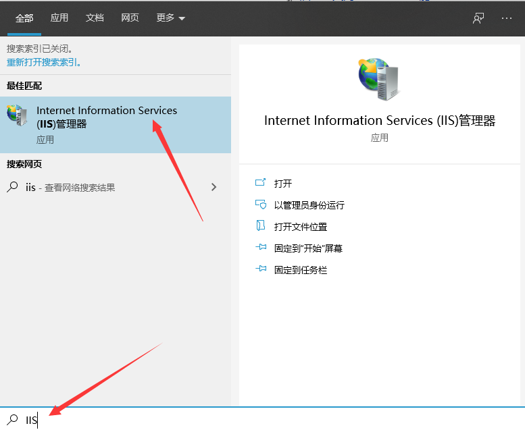
Task: Click the search box containing IIS
Action: (262, 420)
